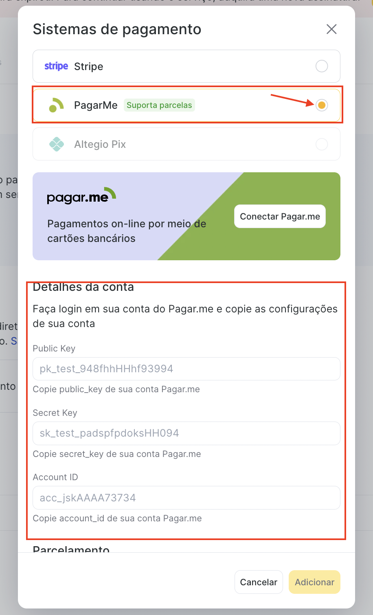Focus the Secret Key input field
The image size is (373, 615).
pyautogui.click(x=186, y=433)
